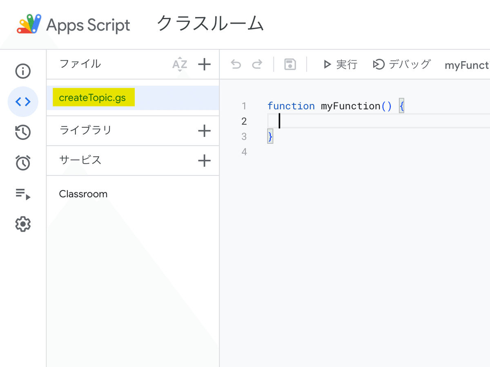Open Project Settings gear icon
The height and width of the screenshot is (367, 490).
point(23,224)
